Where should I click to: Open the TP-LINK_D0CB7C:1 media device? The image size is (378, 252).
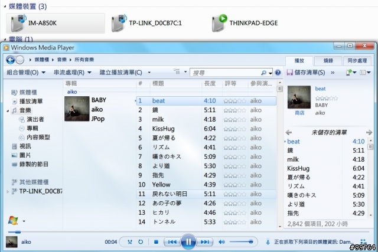point(146,23)
